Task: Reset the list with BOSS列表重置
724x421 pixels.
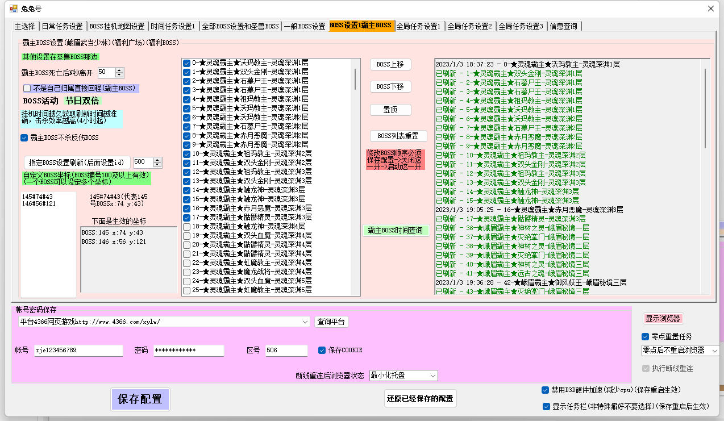Action: (398, 136)
